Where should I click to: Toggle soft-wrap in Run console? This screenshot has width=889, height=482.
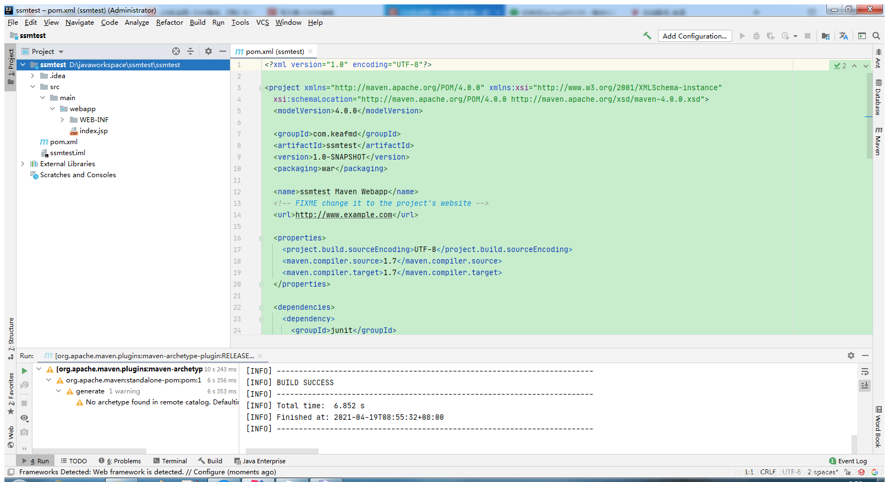[x=865, y=372]
